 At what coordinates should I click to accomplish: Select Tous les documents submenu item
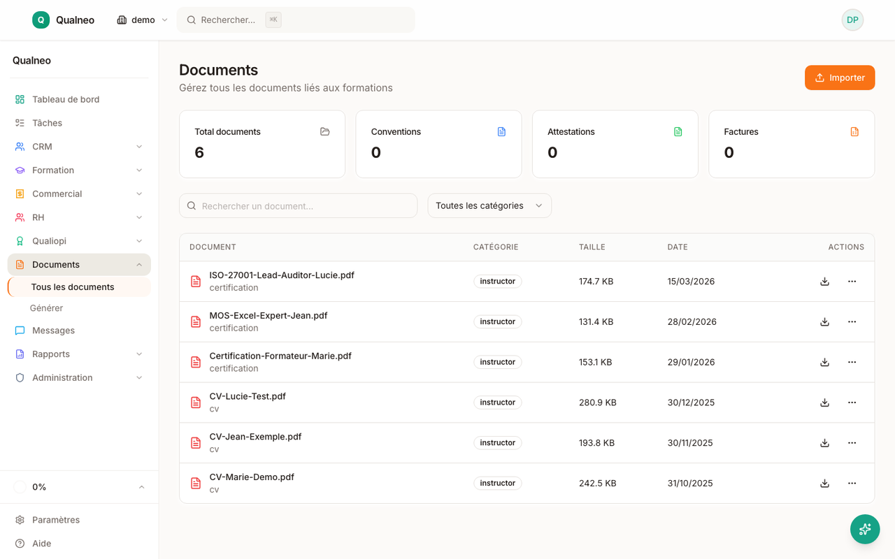(79, 287)
